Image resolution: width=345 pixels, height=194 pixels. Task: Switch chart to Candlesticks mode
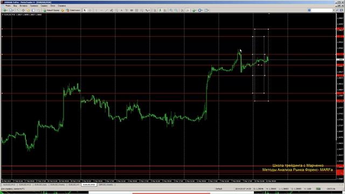click(x=160, y=10)
